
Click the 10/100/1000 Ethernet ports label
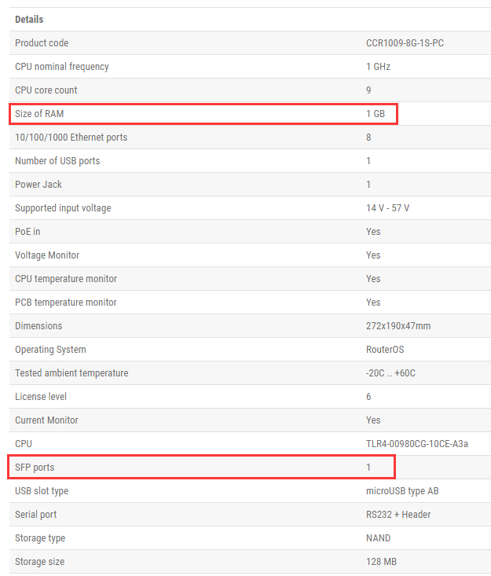(x=71, y=137)
